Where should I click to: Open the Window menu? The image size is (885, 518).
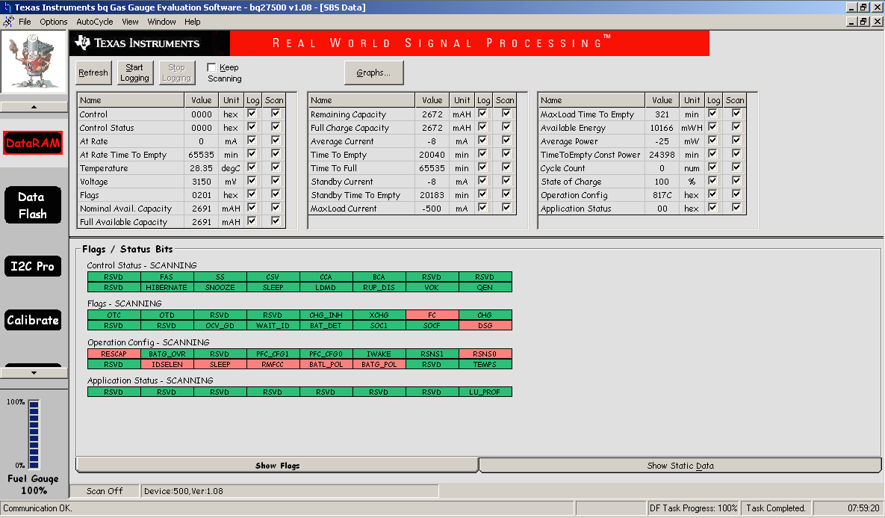pos(161,22)
